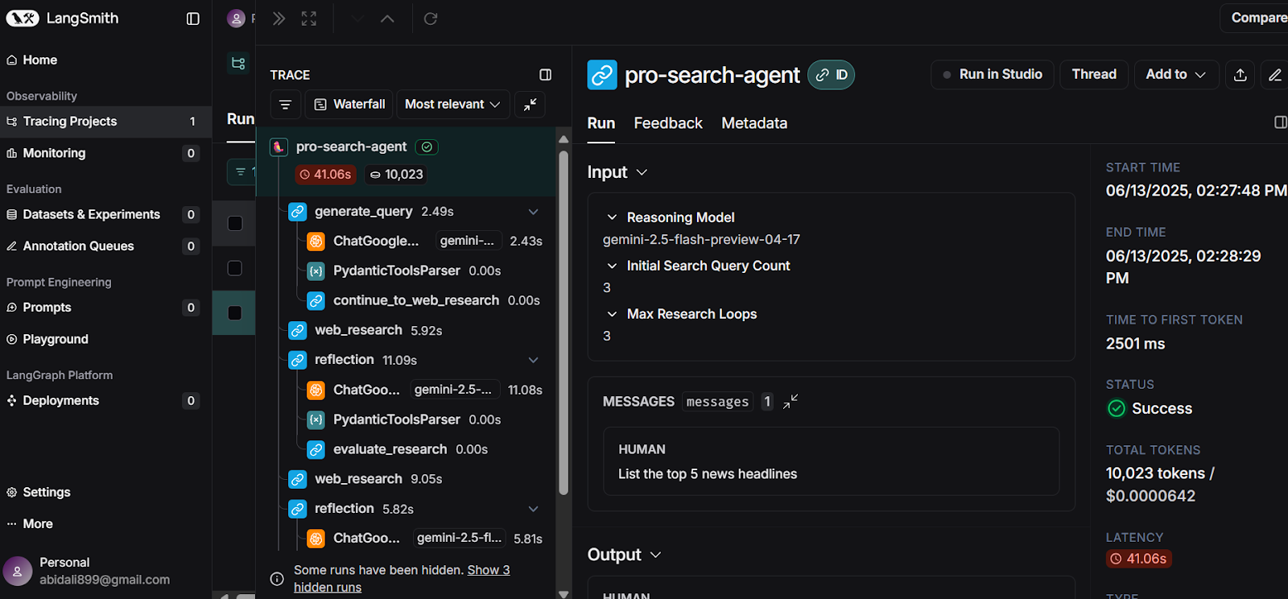Click the Thread button
Image resolution: width=1288 pixels, height=599 pixels.
pos(1094,75)
